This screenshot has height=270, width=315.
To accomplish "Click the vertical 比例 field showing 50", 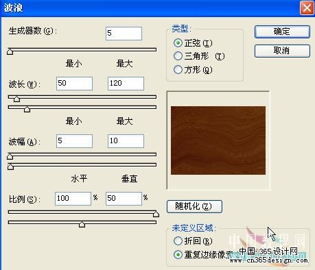I will (x=124, y=199).
